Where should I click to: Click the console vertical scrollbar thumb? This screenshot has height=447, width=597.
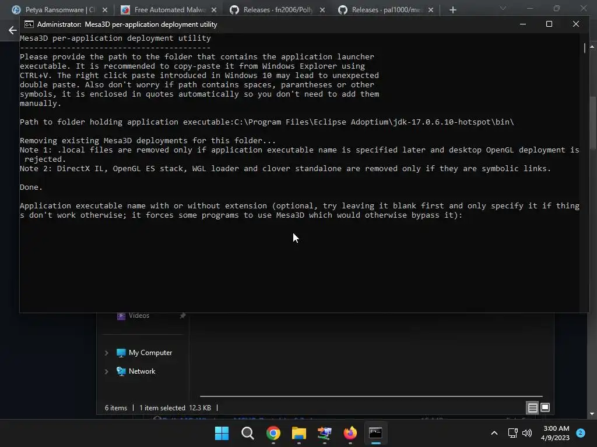tap(585, 48)
